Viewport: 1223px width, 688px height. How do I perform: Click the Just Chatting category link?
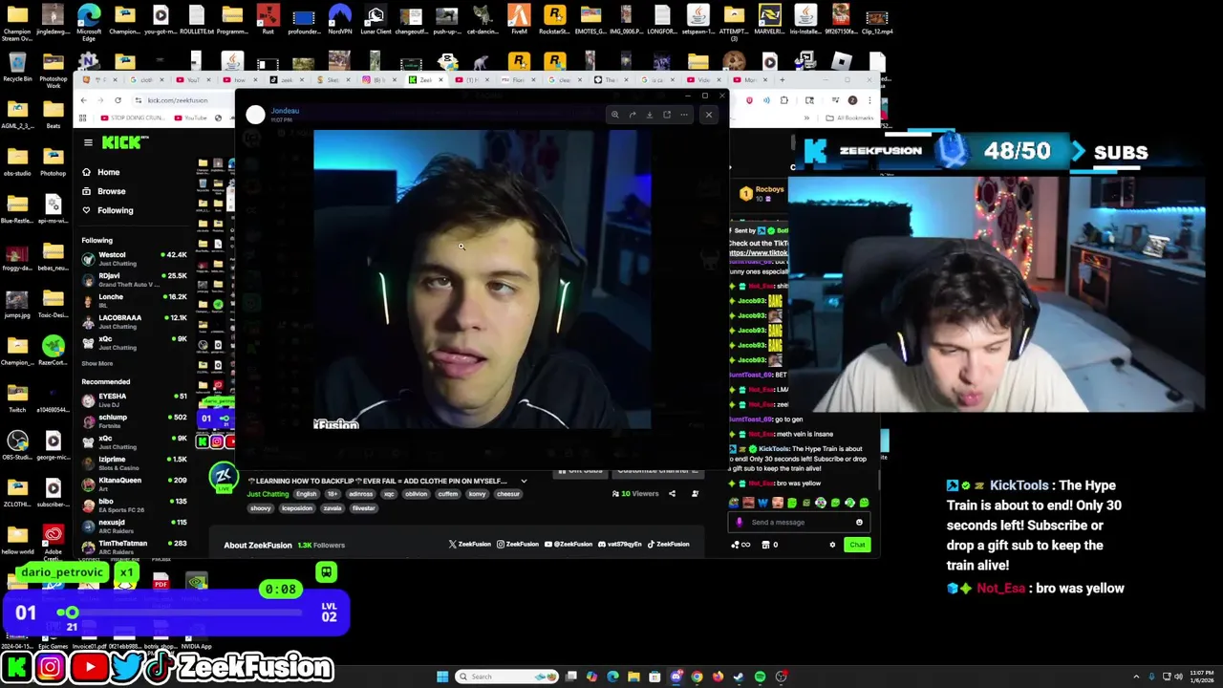coord(268,494)
